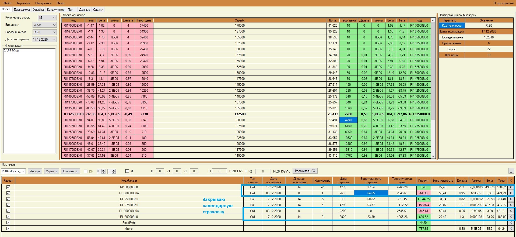Focus the D input field
Viewport: 516px width, 237px height.
(x=160, y=171)
